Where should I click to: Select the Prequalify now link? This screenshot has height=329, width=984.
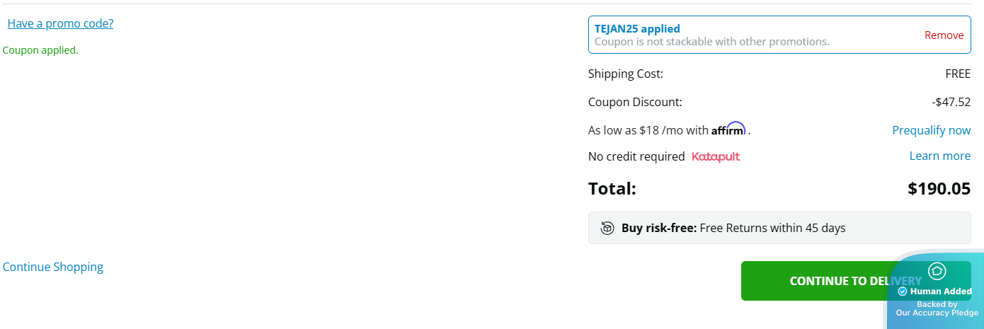[x=931, y=130]
